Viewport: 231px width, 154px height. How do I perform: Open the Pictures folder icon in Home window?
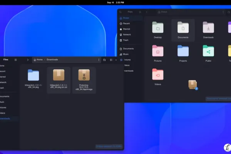[157, 51]
